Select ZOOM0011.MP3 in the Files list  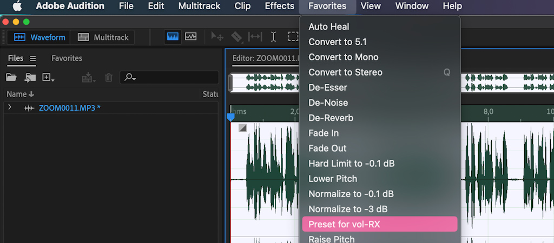click(x=70, y=108)
